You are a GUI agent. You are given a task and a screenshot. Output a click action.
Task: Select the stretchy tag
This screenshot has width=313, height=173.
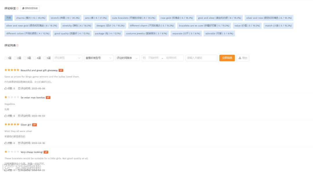pyautogui.click(x=77, y=26)
